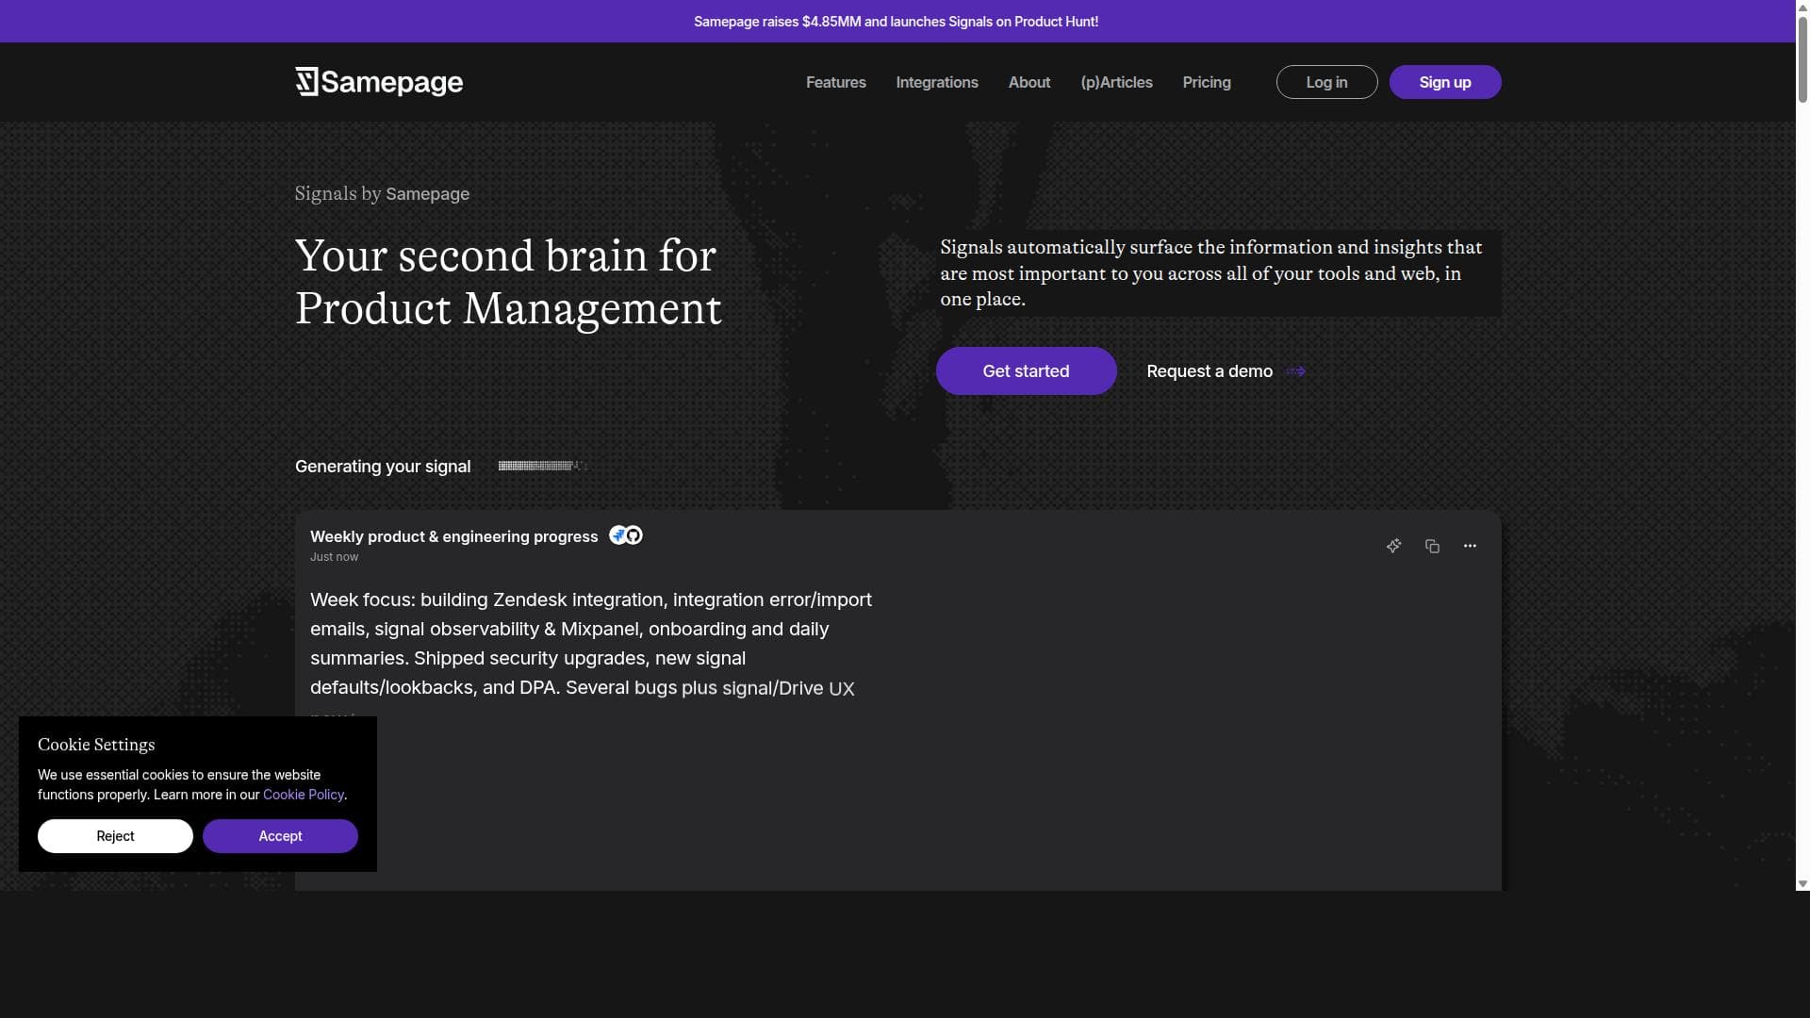The image size is (1810, 1018).
Task: Open the (p)Articles nav link
Action: [x=1116, y=82]
